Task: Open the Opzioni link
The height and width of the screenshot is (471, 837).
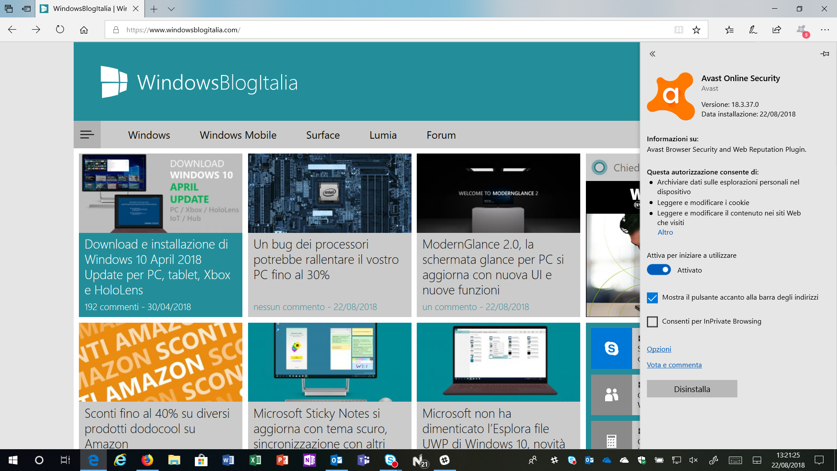Action: tap(659, 349)
